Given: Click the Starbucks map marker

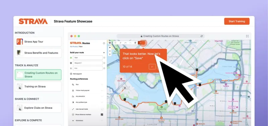Looking at the screenshot, I should 197,124.
